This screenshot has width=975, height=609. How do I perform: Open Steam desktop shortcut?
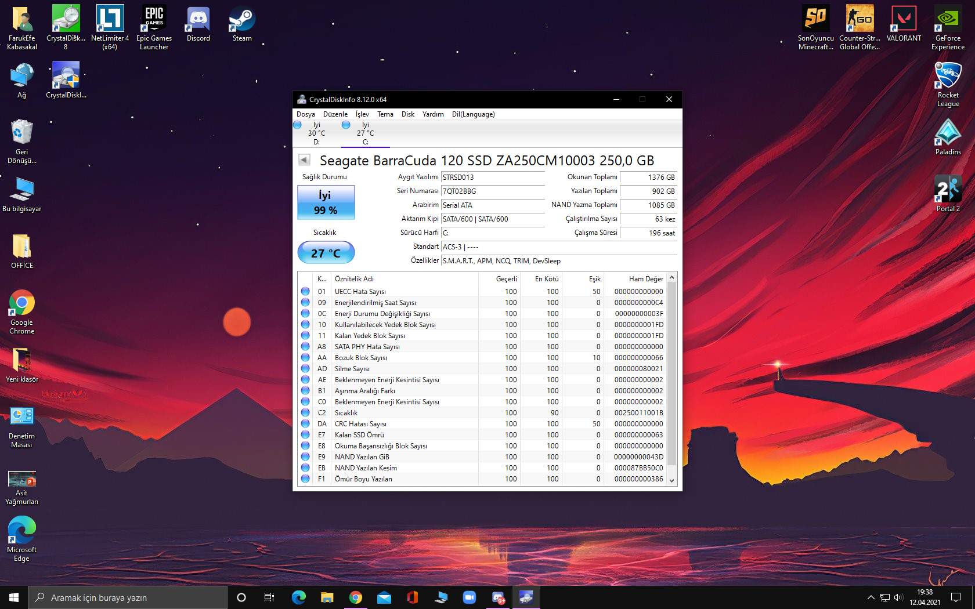(x=242, y=24)
